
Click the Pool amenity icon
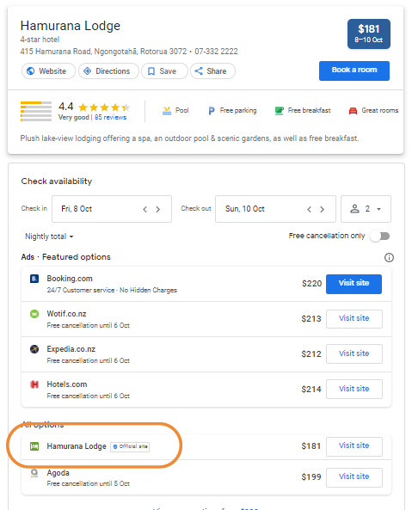click(x=167, y=111)
